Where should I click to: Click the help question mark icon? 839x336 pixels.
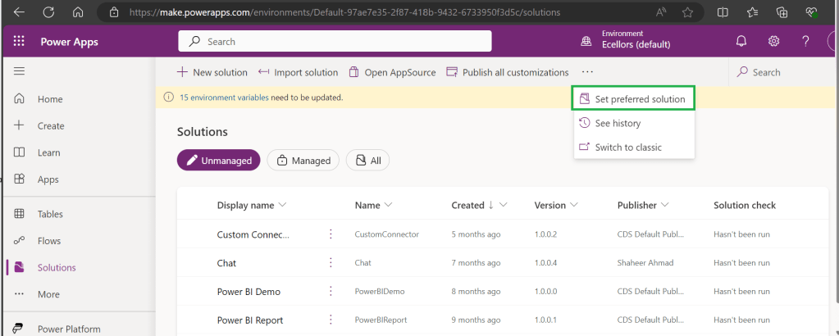coord(805,41)
